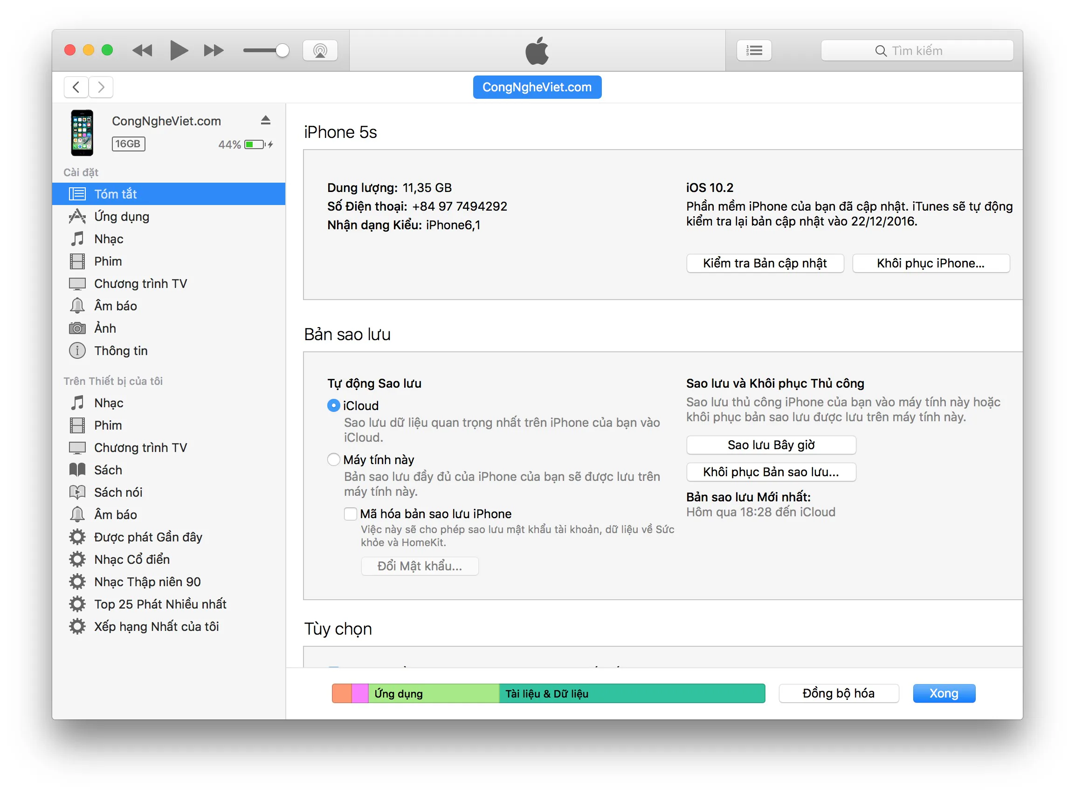Click the blue Xong done button
This screenshot has height=794, width=1075.
[944, 693]
